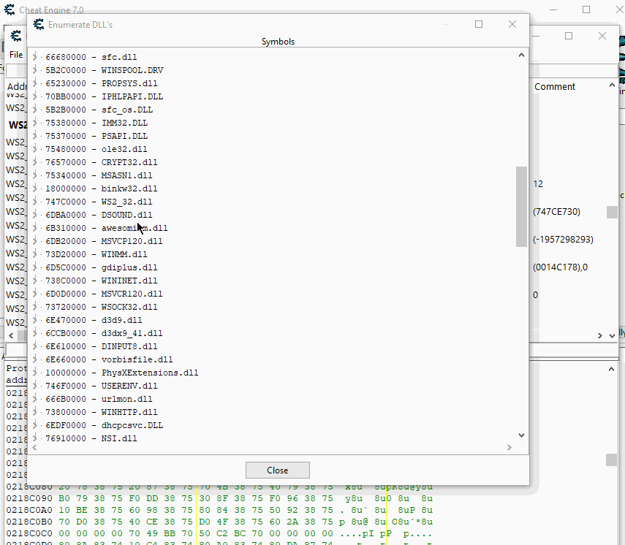Viewport: 625px width, 545px height.
Task: Expand the IPHLPAPI.DLL tree node
Action: click(35, 96)
